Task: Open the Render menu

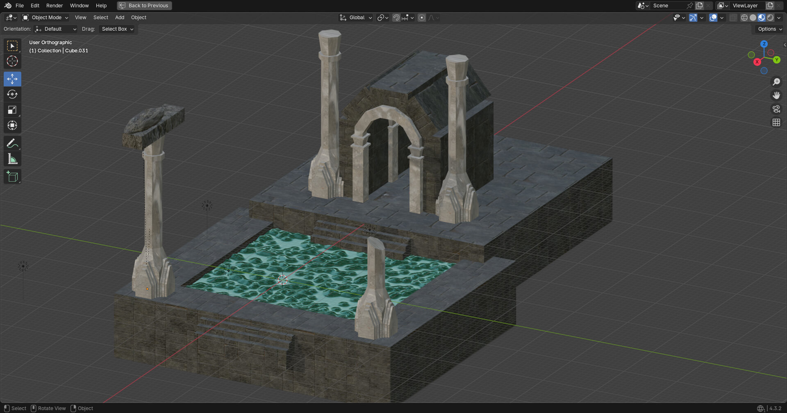Action: point(55,6)
